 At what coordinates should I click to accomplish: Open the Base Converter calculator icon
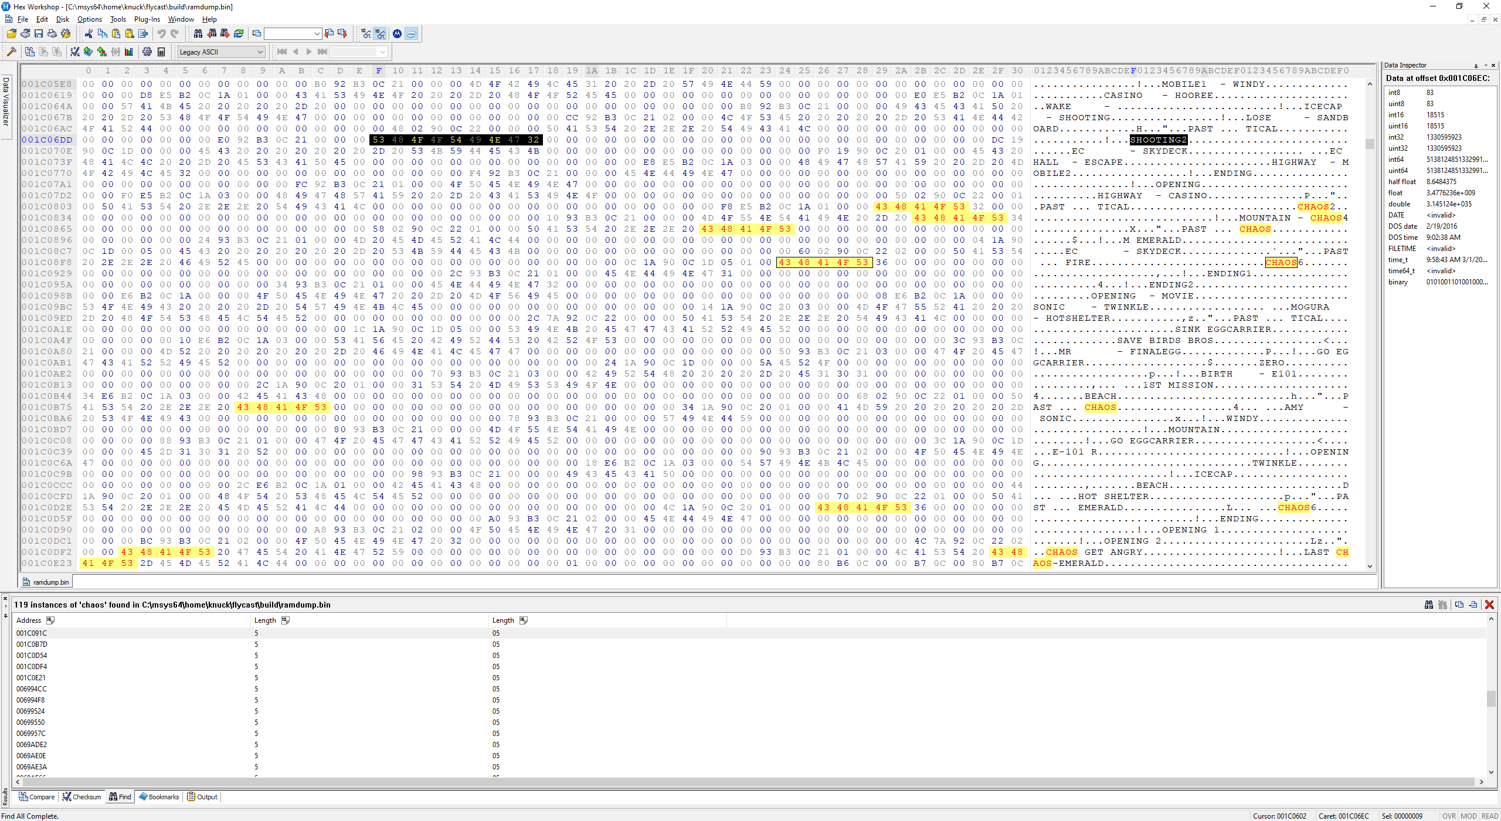pos(161,52)
